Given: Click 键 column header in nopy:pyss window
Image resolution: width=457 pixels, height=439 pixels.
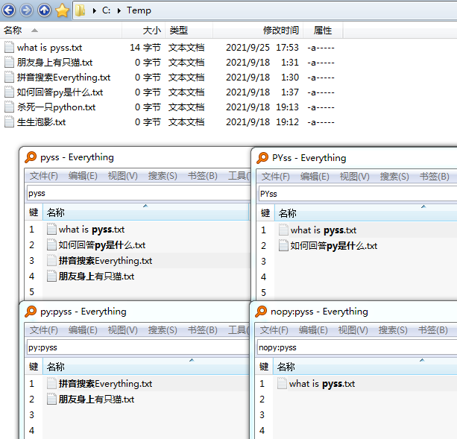Looking at the screenshot, I should [x=264, y=367].
